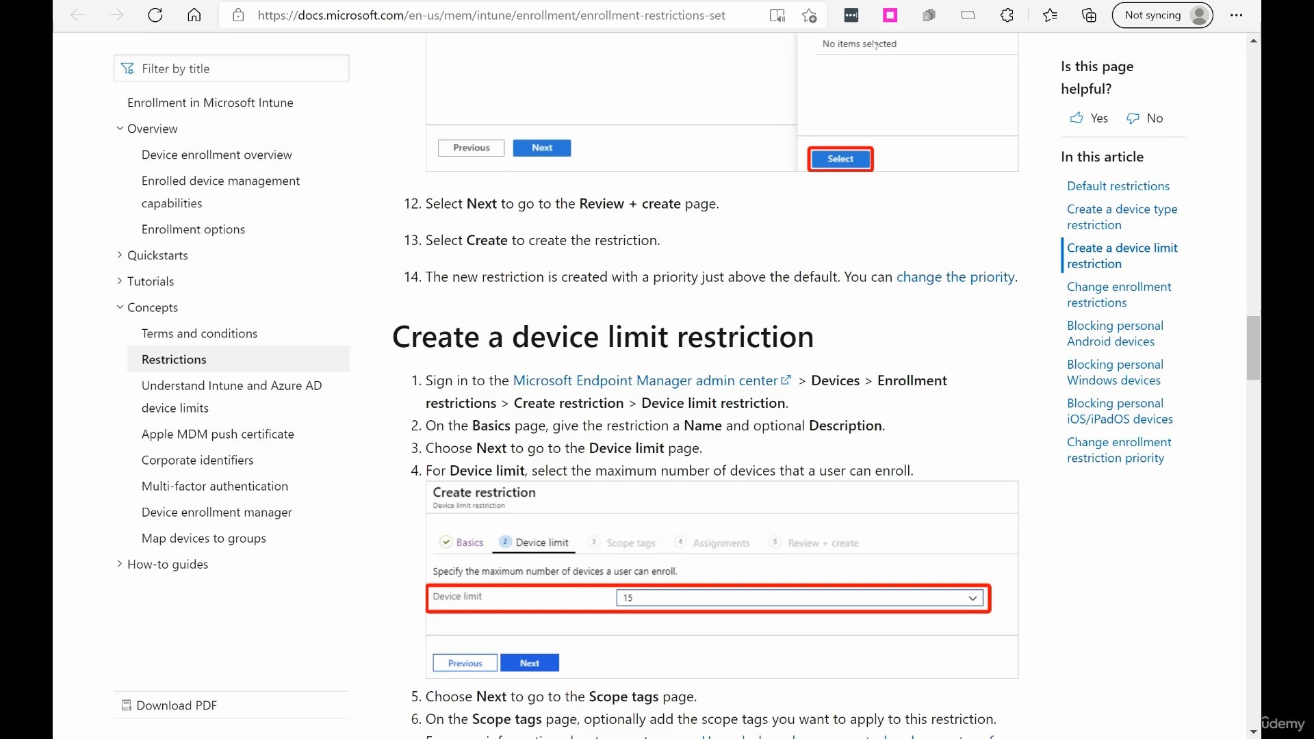Expand the Quickstarts section
Viewport: 1314px width, 739px height.
click(120, 255)
